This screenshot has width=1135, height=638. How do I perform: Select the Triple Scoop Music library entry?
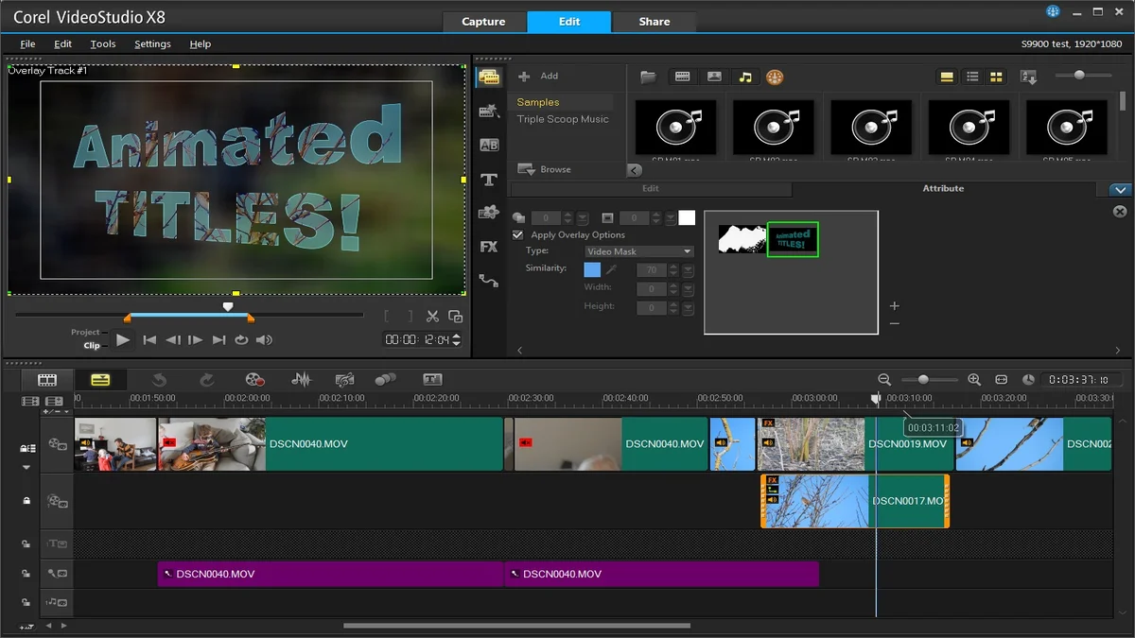564,119
